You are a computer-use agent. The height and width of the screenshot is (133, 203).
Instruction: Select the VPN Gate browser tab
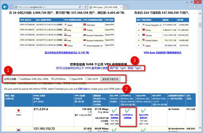[x=105, y=7]
